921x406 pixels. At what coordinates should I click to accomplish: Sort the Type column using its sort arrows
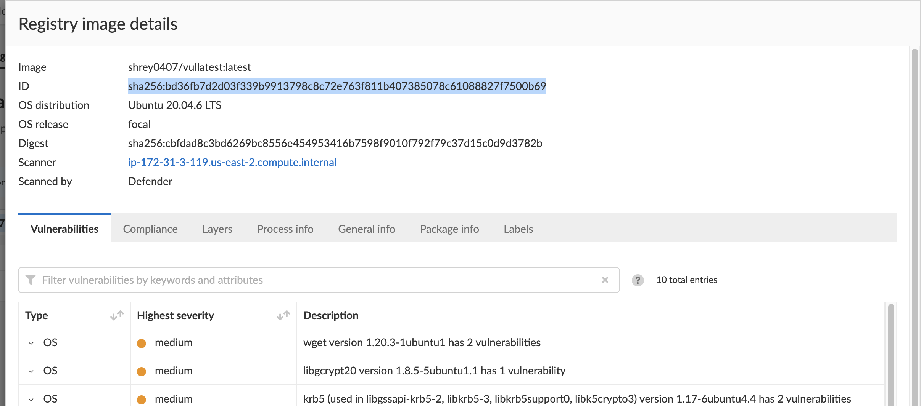[116, 315]
